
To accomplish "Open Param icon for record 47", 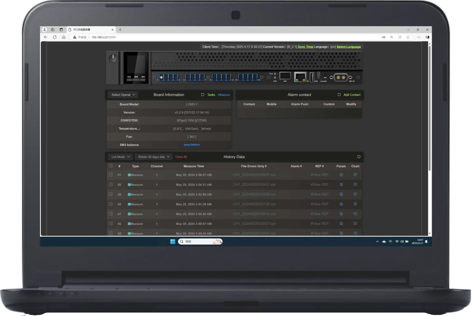I will (341, 214).
